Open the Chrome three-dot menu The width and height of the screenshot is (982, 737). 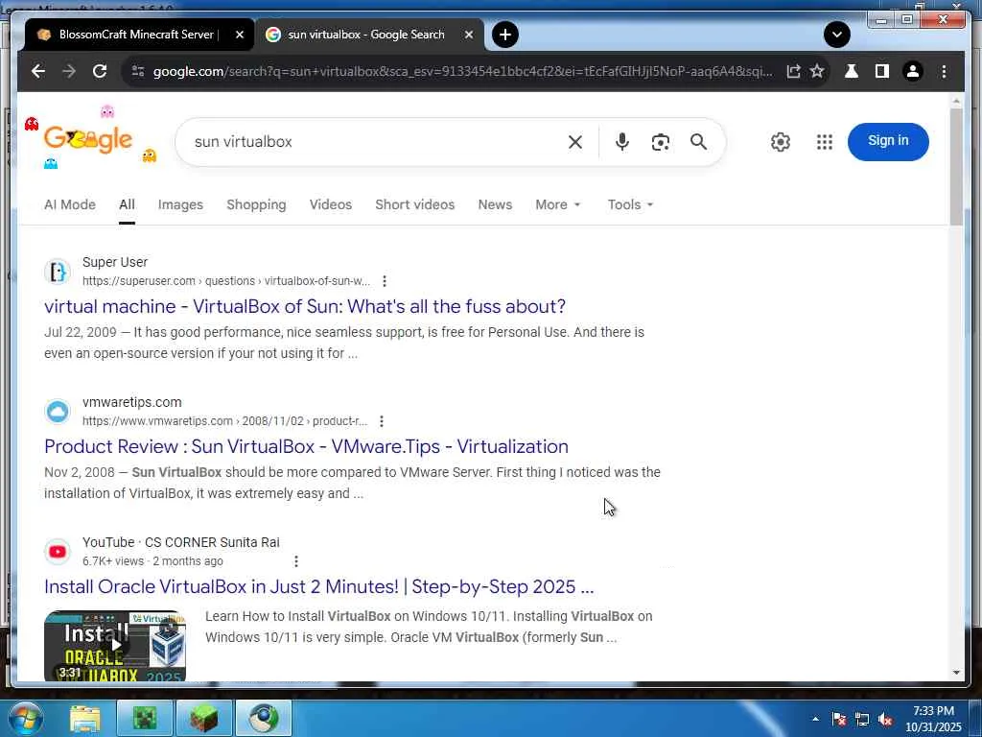[x=944, y=71]
